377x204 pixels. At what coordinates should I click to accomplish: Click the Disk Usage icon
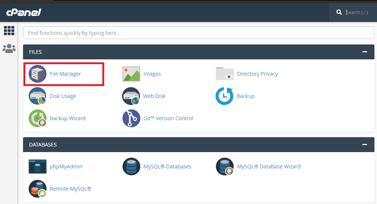pyautogui.click(x=38, y=96)
